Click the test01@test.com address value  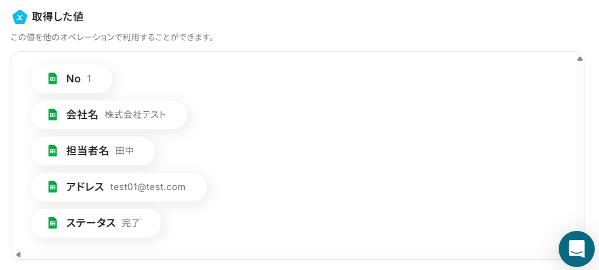click(148, 187)
